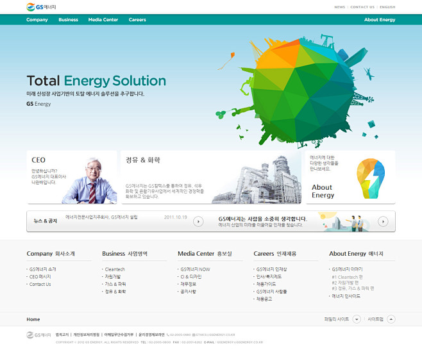The width and height of the screenshot is (422, 350).
Task: Open the Contact Us footer link
Action: coord(40,284)
